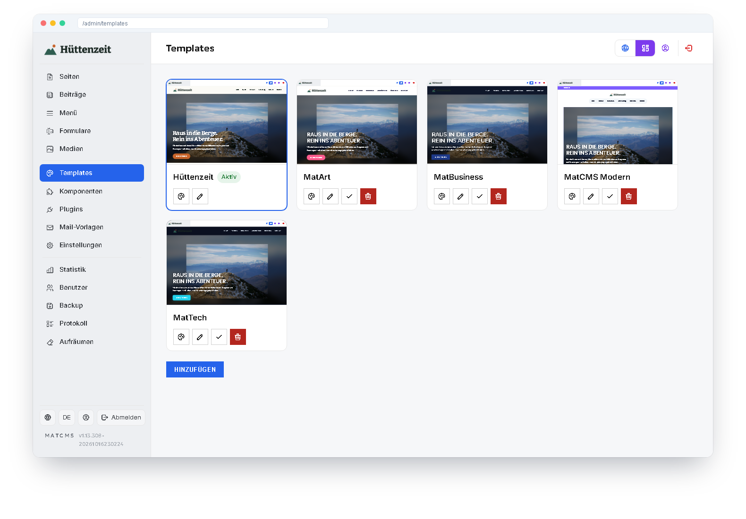Delete the MatArt template

(368, 196)
